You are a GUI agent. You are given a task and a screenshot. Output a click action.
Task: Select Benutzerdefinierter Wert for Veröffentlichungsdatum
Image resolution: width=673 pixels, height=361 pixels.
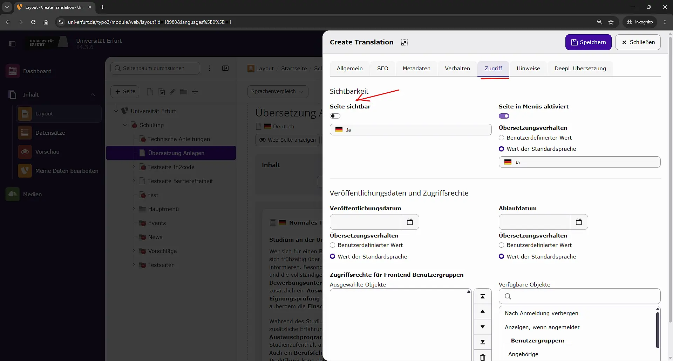[x=332, y=245]
